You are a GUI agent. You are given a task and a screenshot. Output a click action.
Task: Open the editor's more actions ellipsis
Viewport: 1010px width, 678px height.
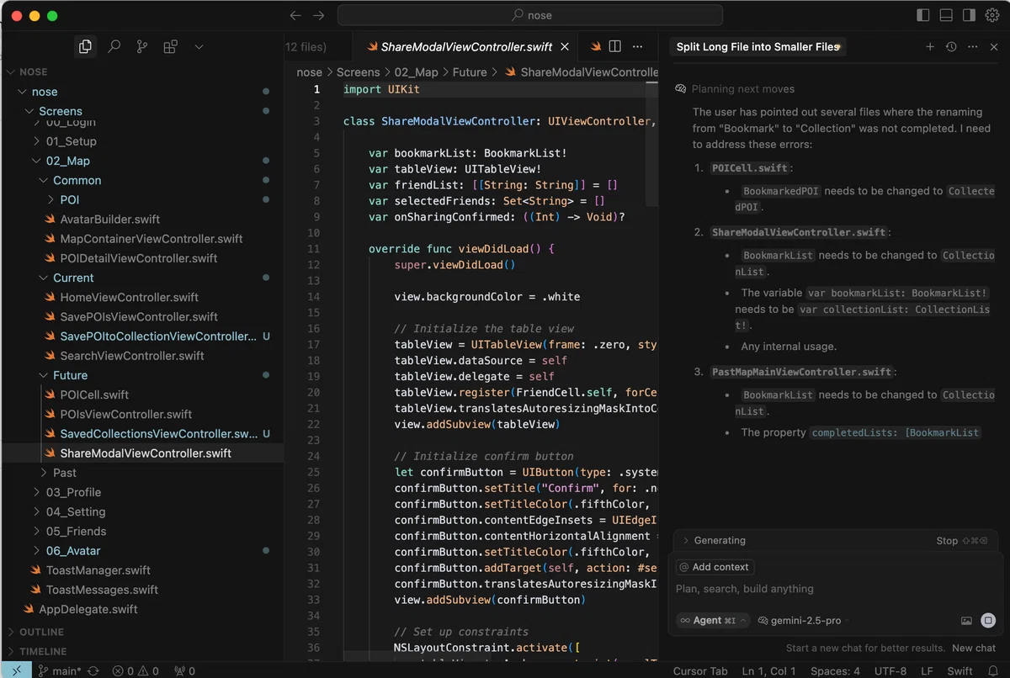(x=639, y=47)
